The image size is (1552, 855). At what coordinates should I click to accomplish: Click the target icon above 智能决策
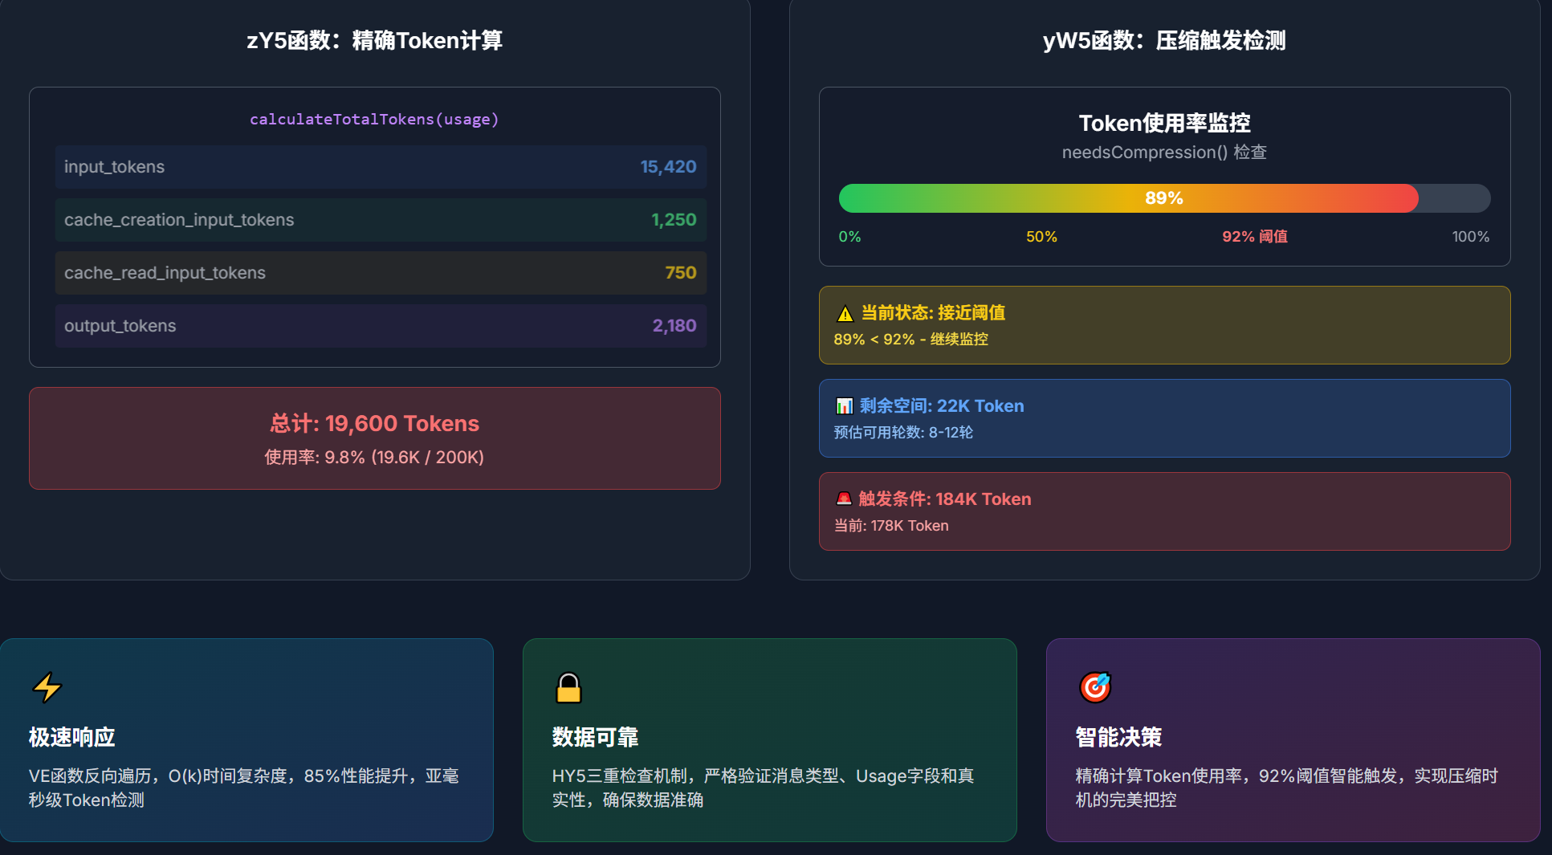coord(1094,687)
